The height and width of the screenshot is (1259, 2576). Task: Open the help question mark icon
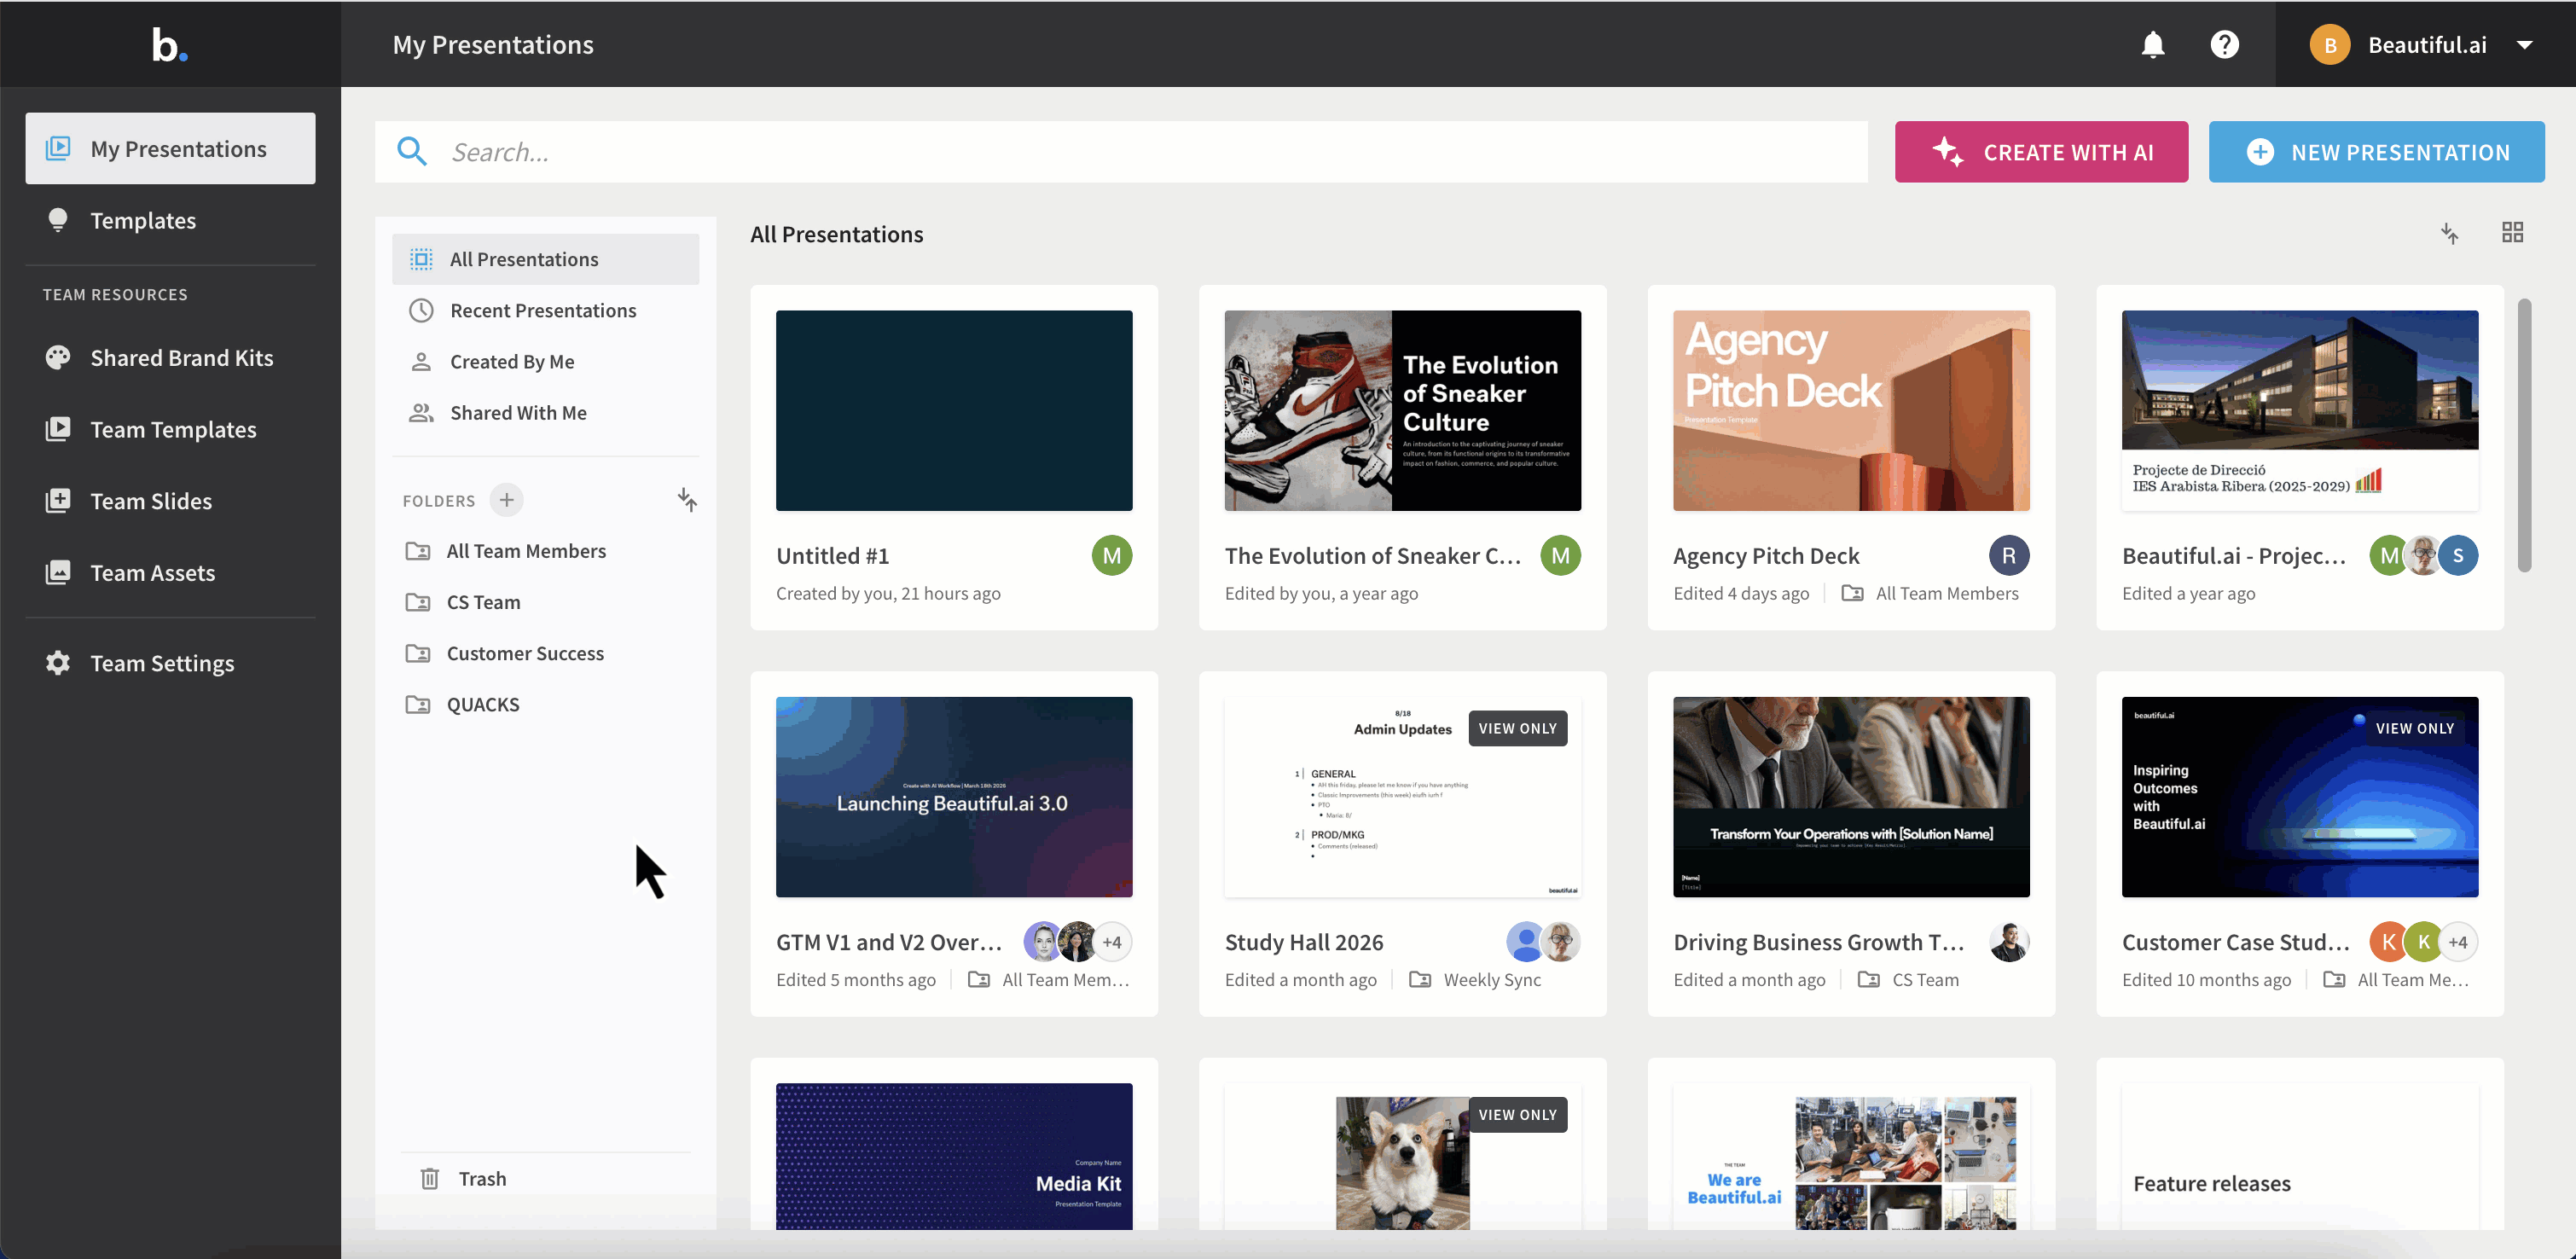click(x=2224, y=45)
